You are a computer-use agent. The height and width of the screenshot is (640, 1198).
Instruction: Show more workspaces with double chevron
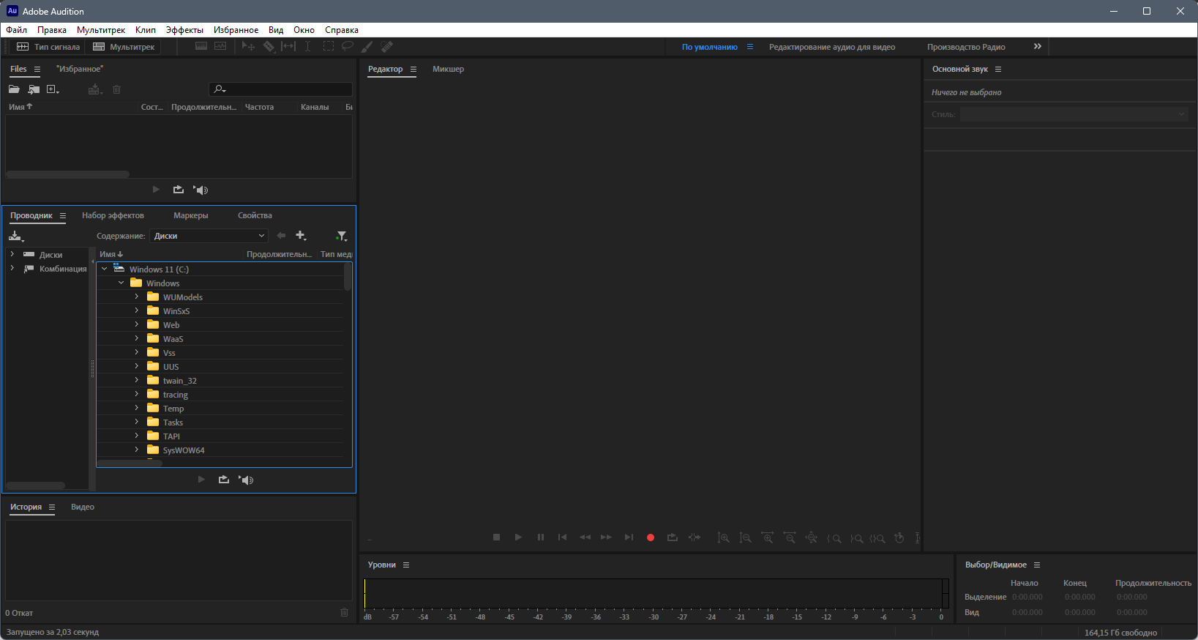(1037, 46)
